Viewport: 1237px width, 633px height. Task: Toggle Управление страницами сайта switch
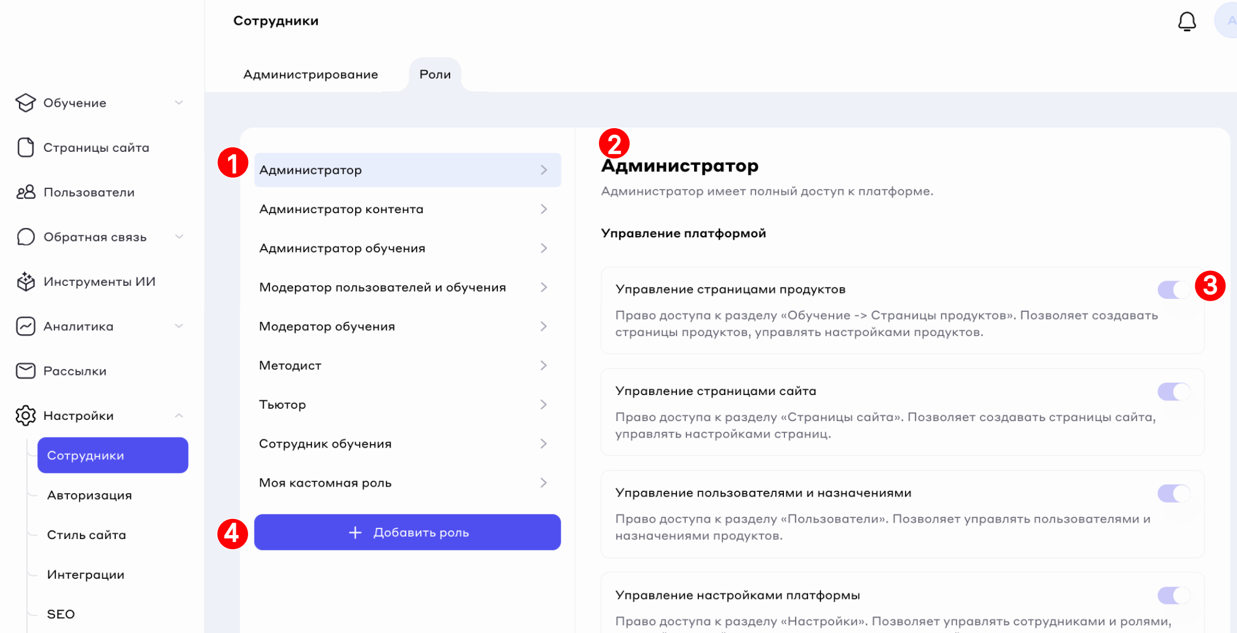1173,391
